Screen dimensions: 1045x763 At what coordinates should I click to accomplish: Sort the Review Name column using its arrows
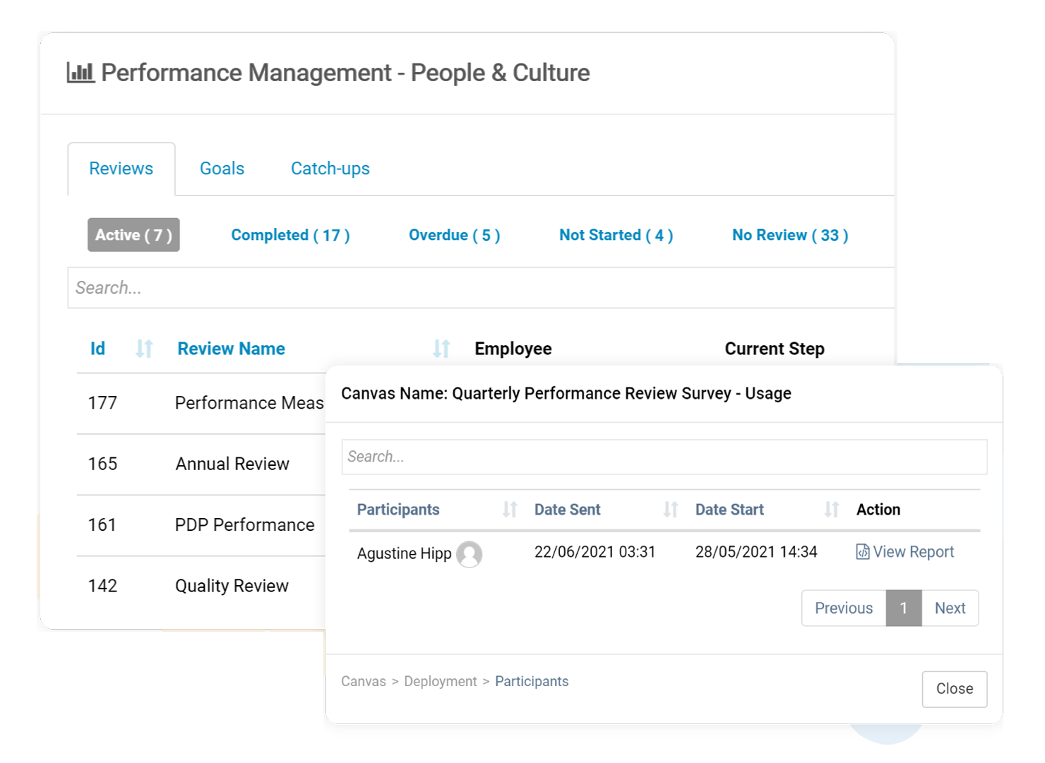point(441,349)
